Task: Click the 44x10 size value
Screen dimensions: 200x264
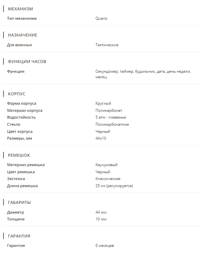Action: click(101, 138)
